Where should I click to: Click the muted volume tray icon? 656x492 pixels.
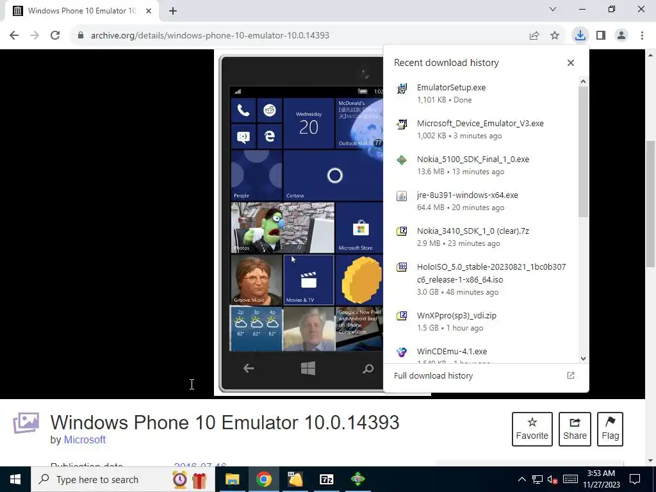(553, 479)
